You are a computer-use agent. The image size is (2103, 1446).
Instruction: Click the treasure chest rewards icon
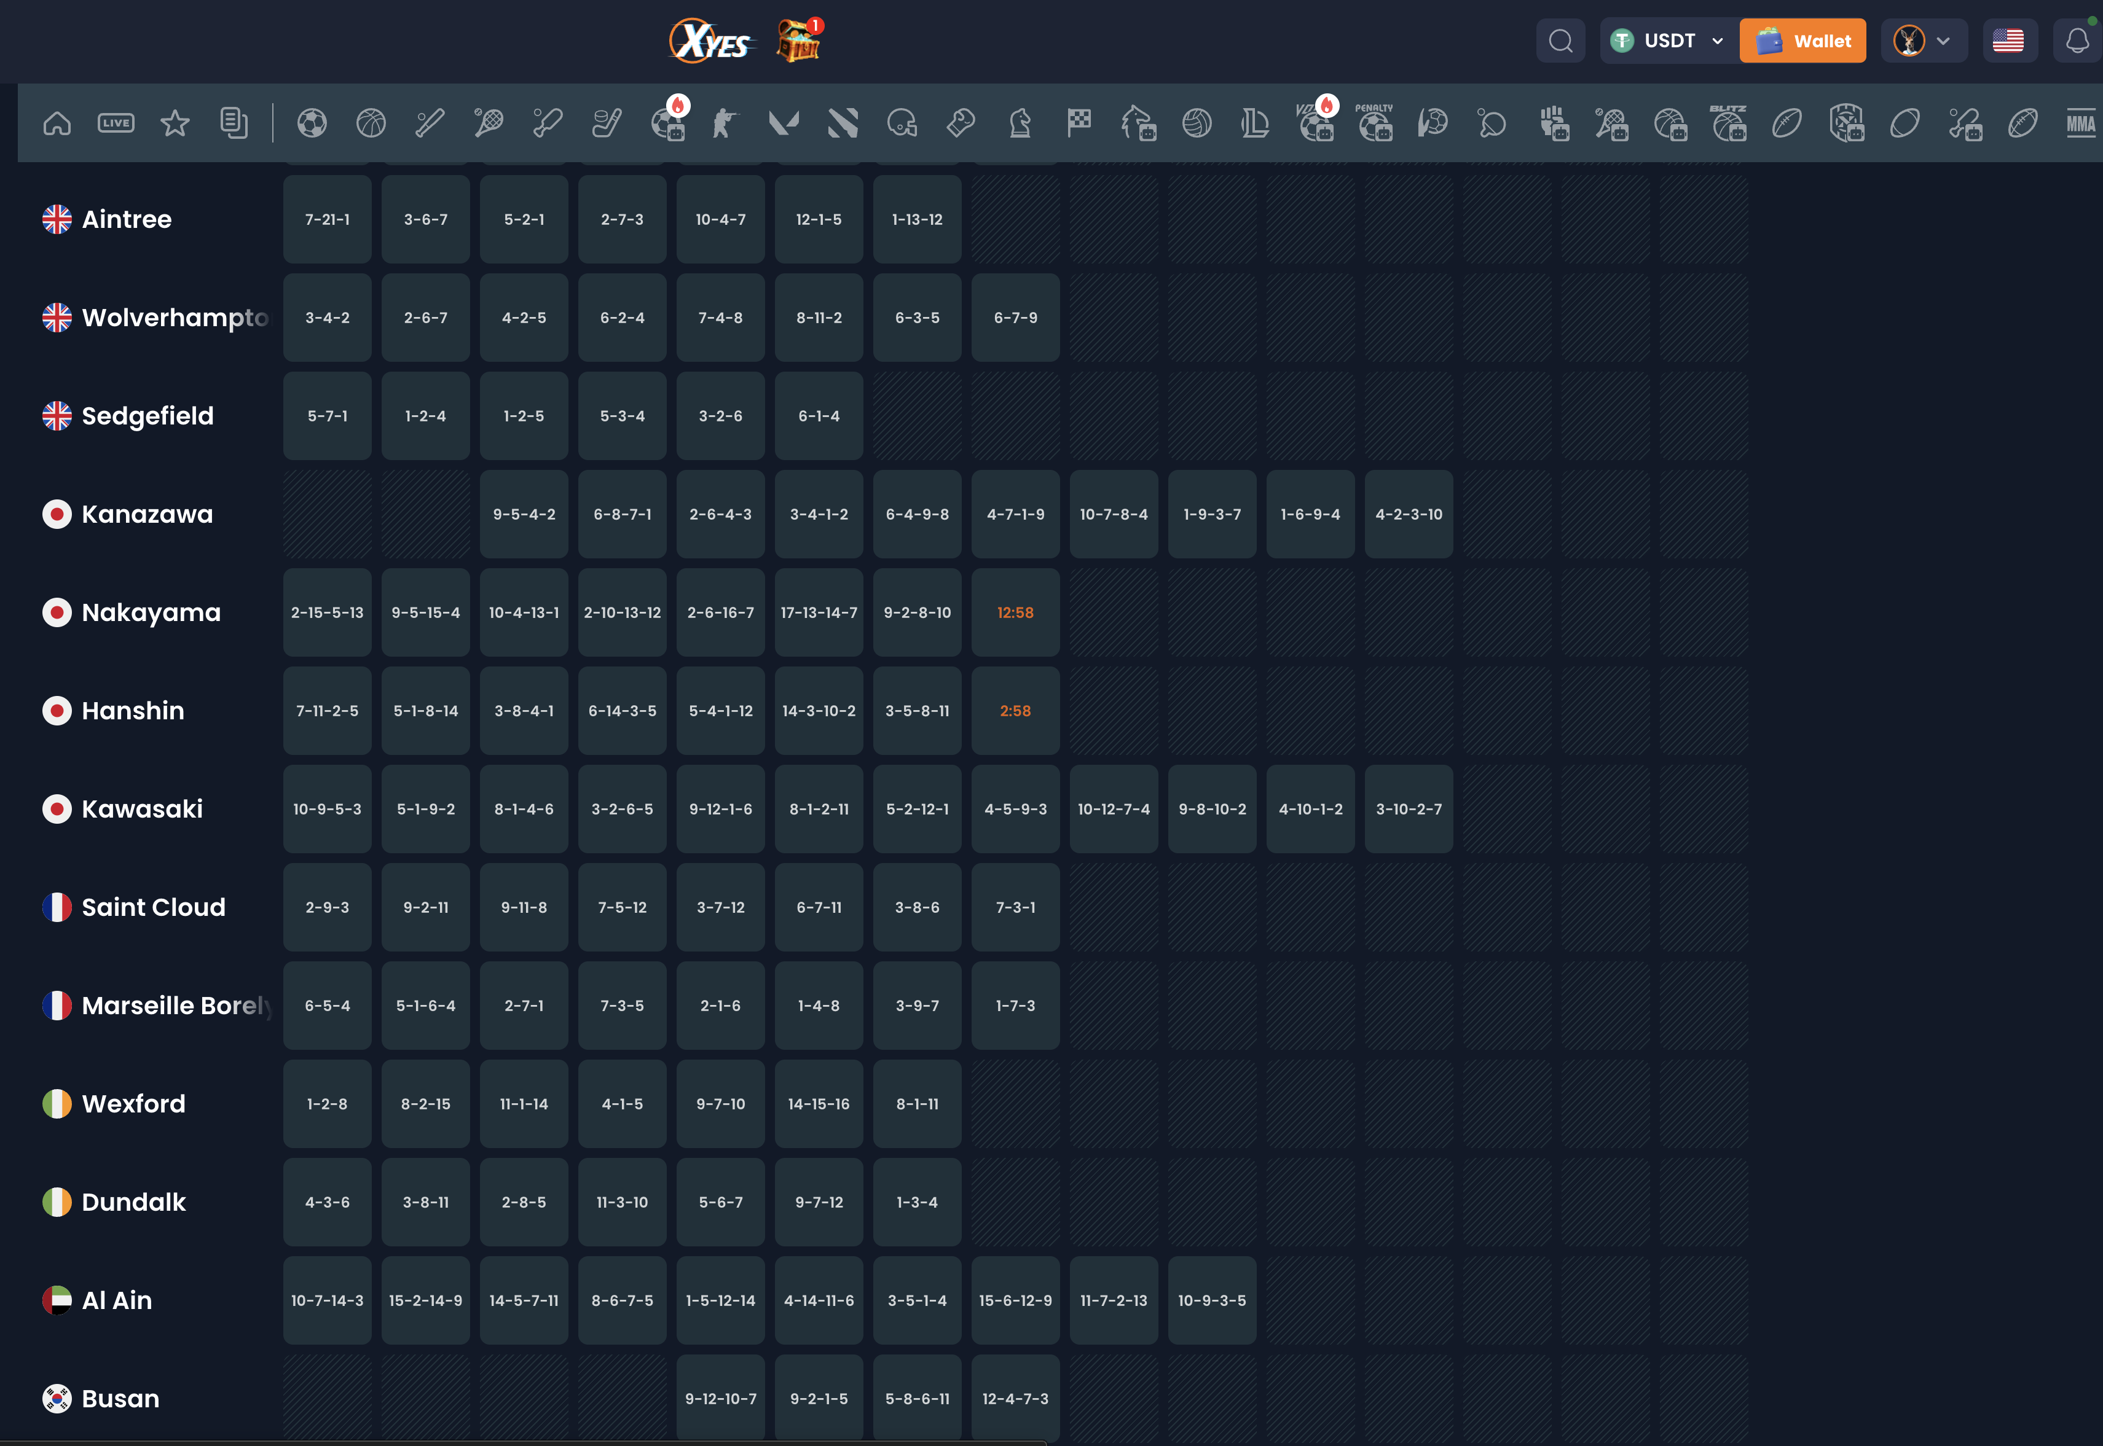click(798, 41)
